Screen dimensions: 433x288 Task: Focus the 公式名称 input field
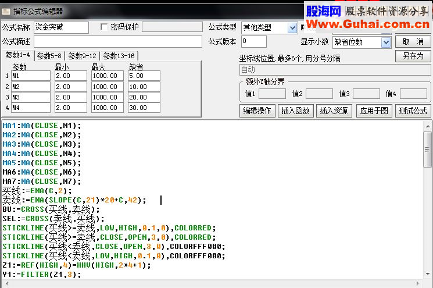tap(61, 27)
